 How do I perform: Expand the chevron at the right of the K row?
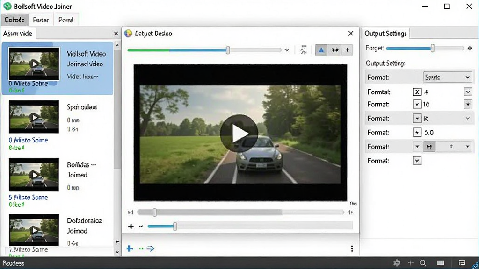468,118
